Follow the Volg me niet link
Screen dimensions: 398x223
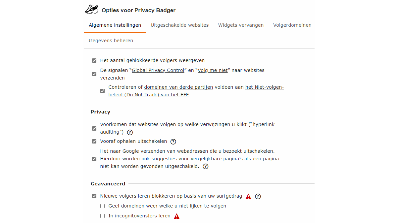point(213,70)
